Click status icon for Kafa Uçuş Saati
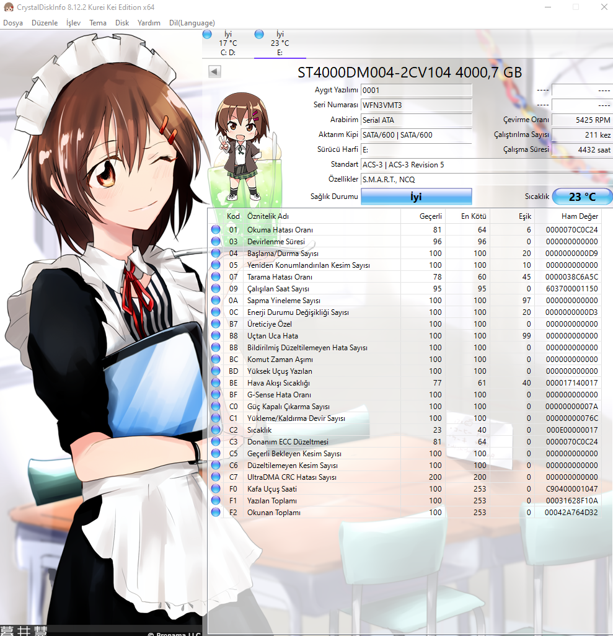This screenshot has height=636, width=613. [216, 488]
